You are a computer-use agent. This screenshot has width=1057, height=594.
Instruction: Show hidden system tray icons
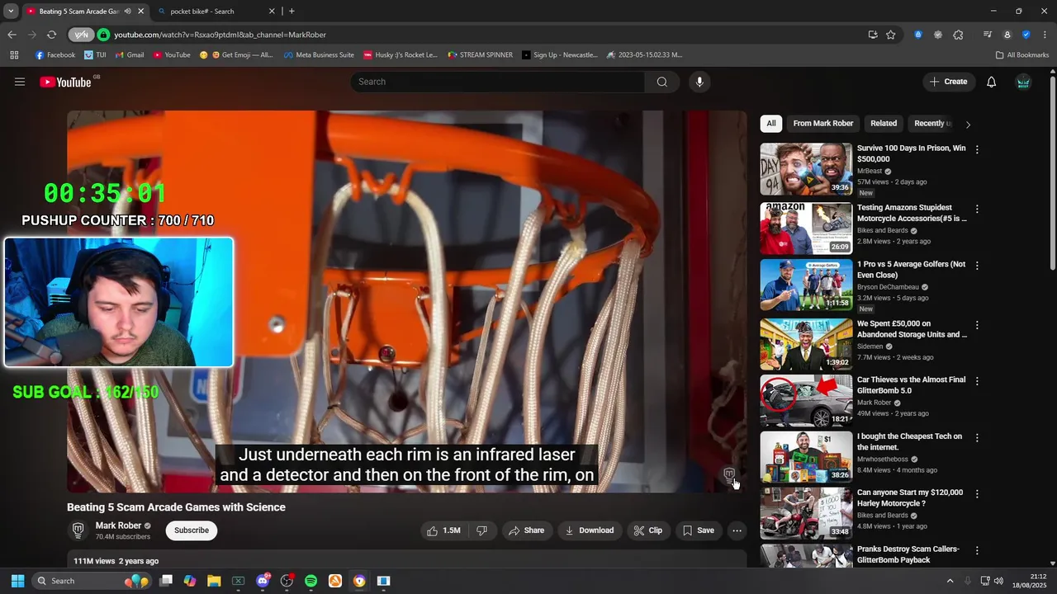(x=950, y=581)
